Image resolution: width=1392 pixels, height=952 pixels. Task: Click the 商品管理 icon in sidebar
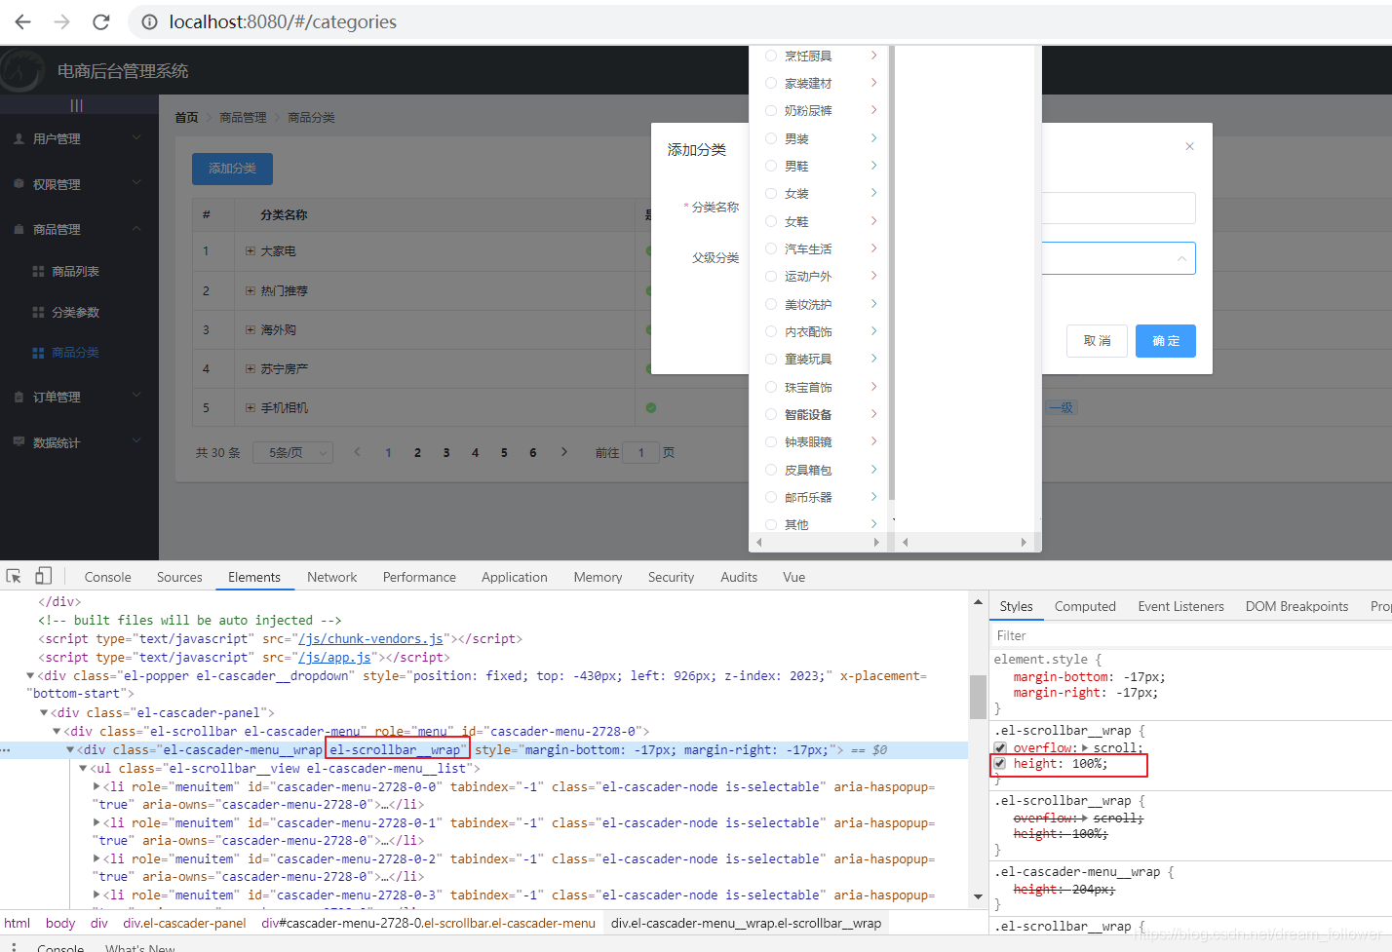[x=19, y=229]
